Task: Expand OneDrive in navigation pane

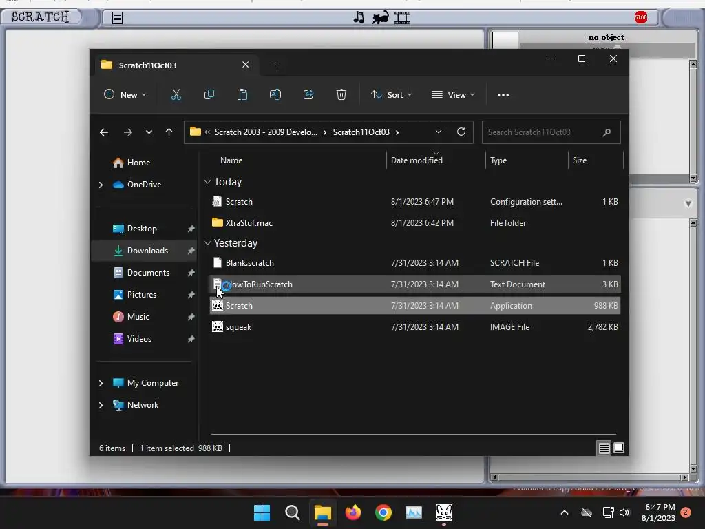Action: (x=101, y=185)
